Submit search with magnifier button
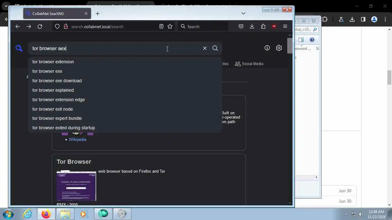This screenshot has width=392, height=220. point(215,48)
